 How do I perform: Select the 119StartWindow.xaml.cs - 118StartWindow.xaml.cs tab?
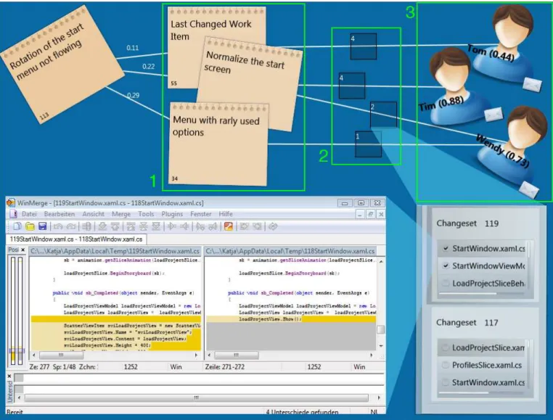[76, 239]
